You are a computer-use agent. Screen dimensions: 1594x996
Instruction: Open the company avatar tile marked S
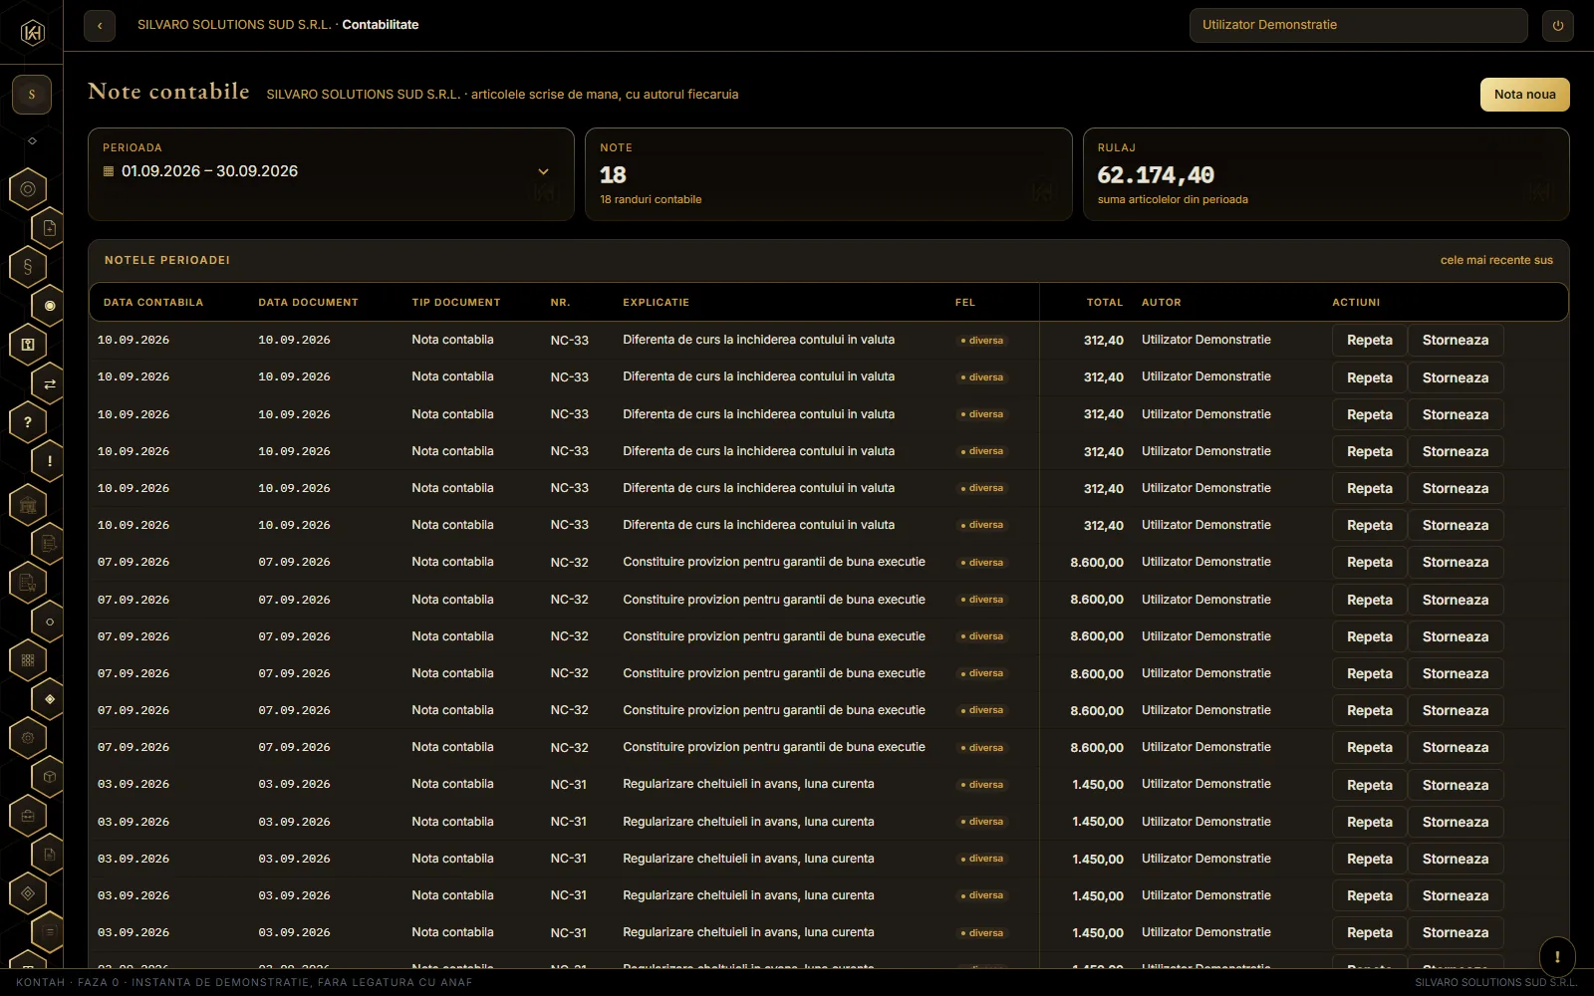tap(32, 95)
